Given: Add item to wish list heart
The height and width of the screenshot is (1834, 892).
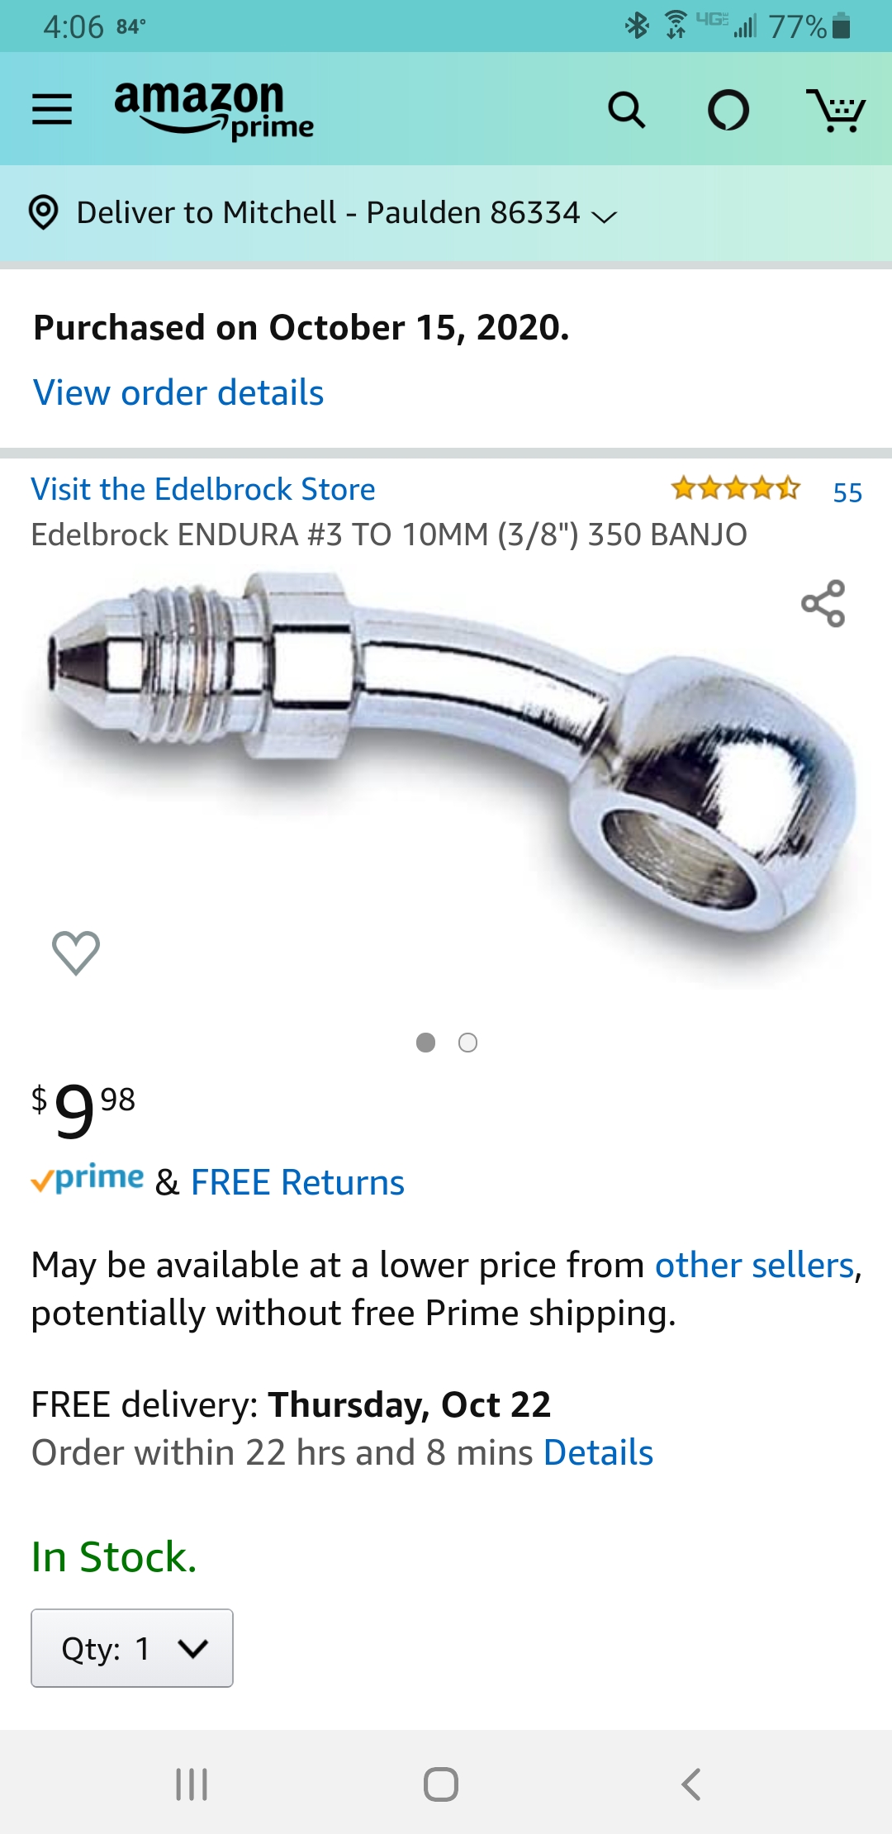Looking at the screenshot, I should [x=76, y=953].
